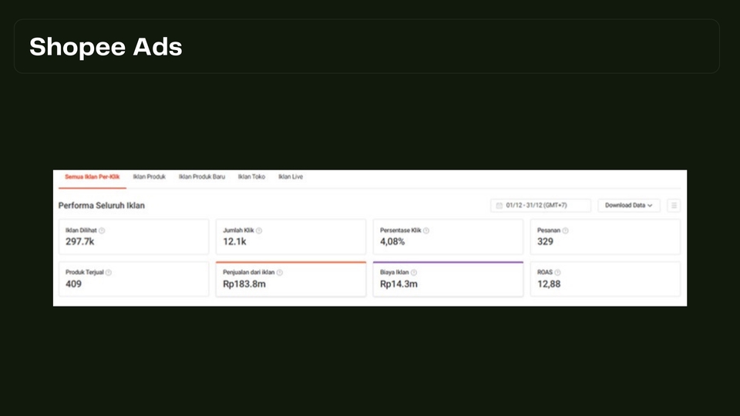Switch to the Iklan Produk tab
The width and height of the screenshot is (740, 416).
(x=149, y=177)
